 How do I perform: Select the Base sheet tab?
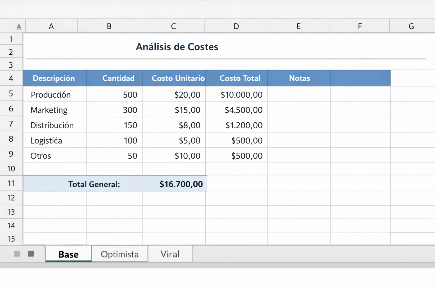pyautogui.click(x=68, y=254)
